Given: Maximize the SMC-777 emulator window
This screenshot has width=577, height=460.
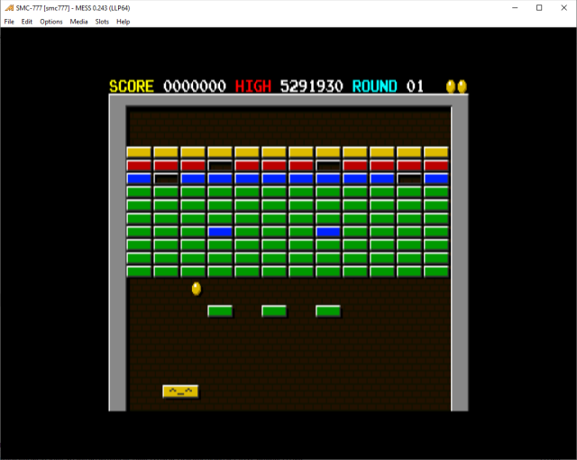Looking at the screenshot, I should (x=539, y=8).
